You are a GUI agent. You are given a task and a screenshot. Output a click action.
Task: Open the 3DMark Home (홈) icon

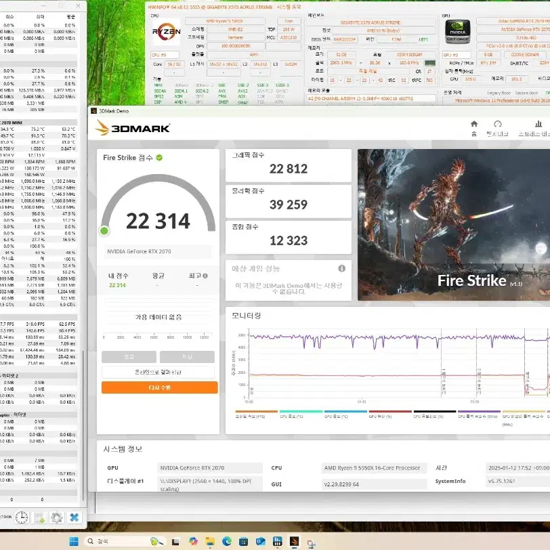pyautogui.click(x=474, y=124)
